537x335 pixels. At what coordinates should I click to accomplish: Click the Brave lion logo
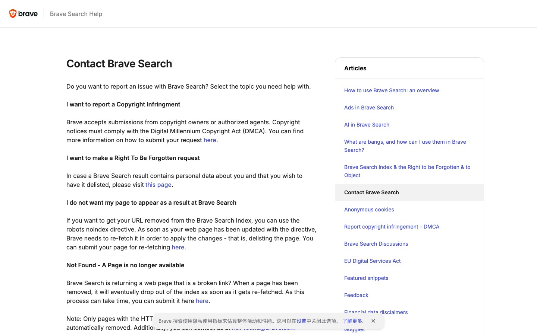[23, 14]
